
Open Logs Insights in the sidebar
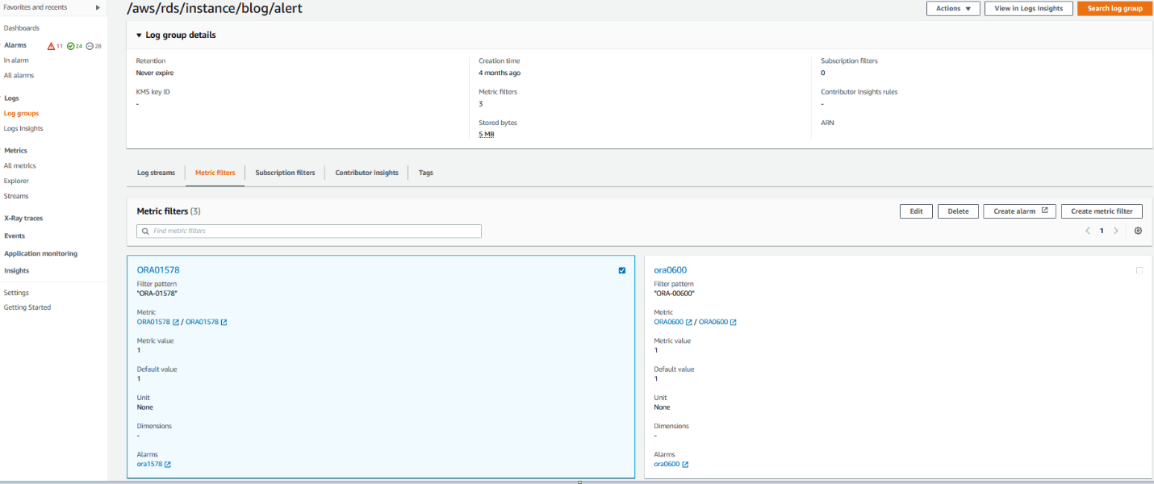click(23, 129)
